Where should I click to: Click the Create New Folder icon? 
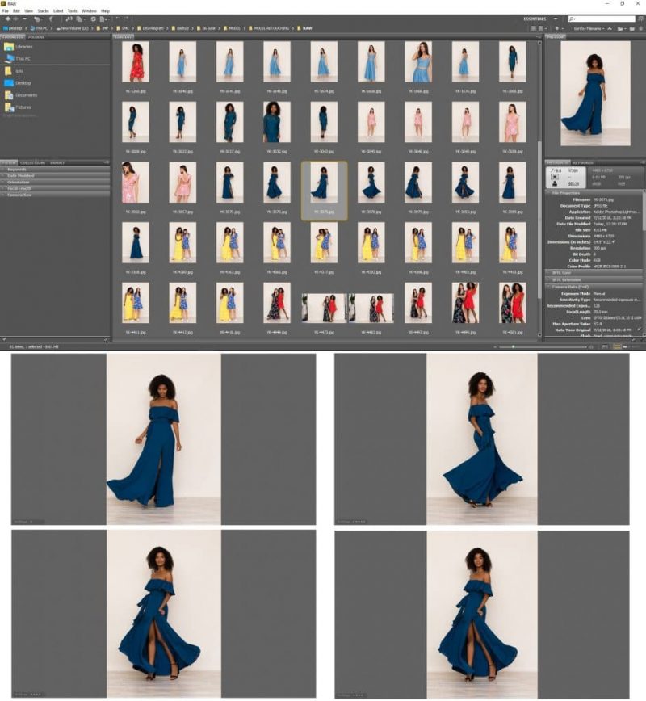[x=632, y=27]
